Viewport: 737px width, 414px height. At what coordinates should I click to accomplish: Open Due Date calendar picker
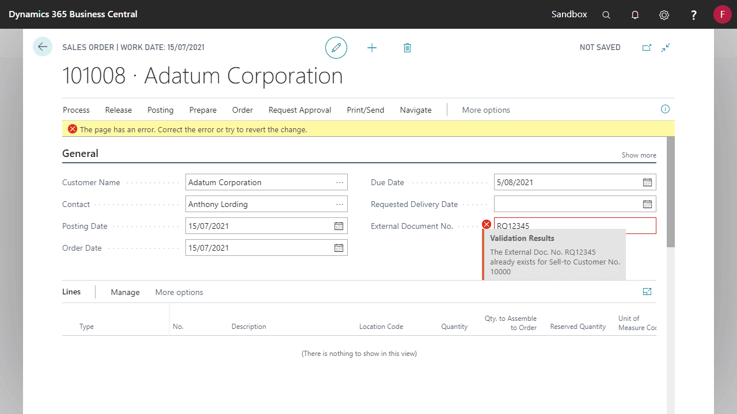click(647, 182)
